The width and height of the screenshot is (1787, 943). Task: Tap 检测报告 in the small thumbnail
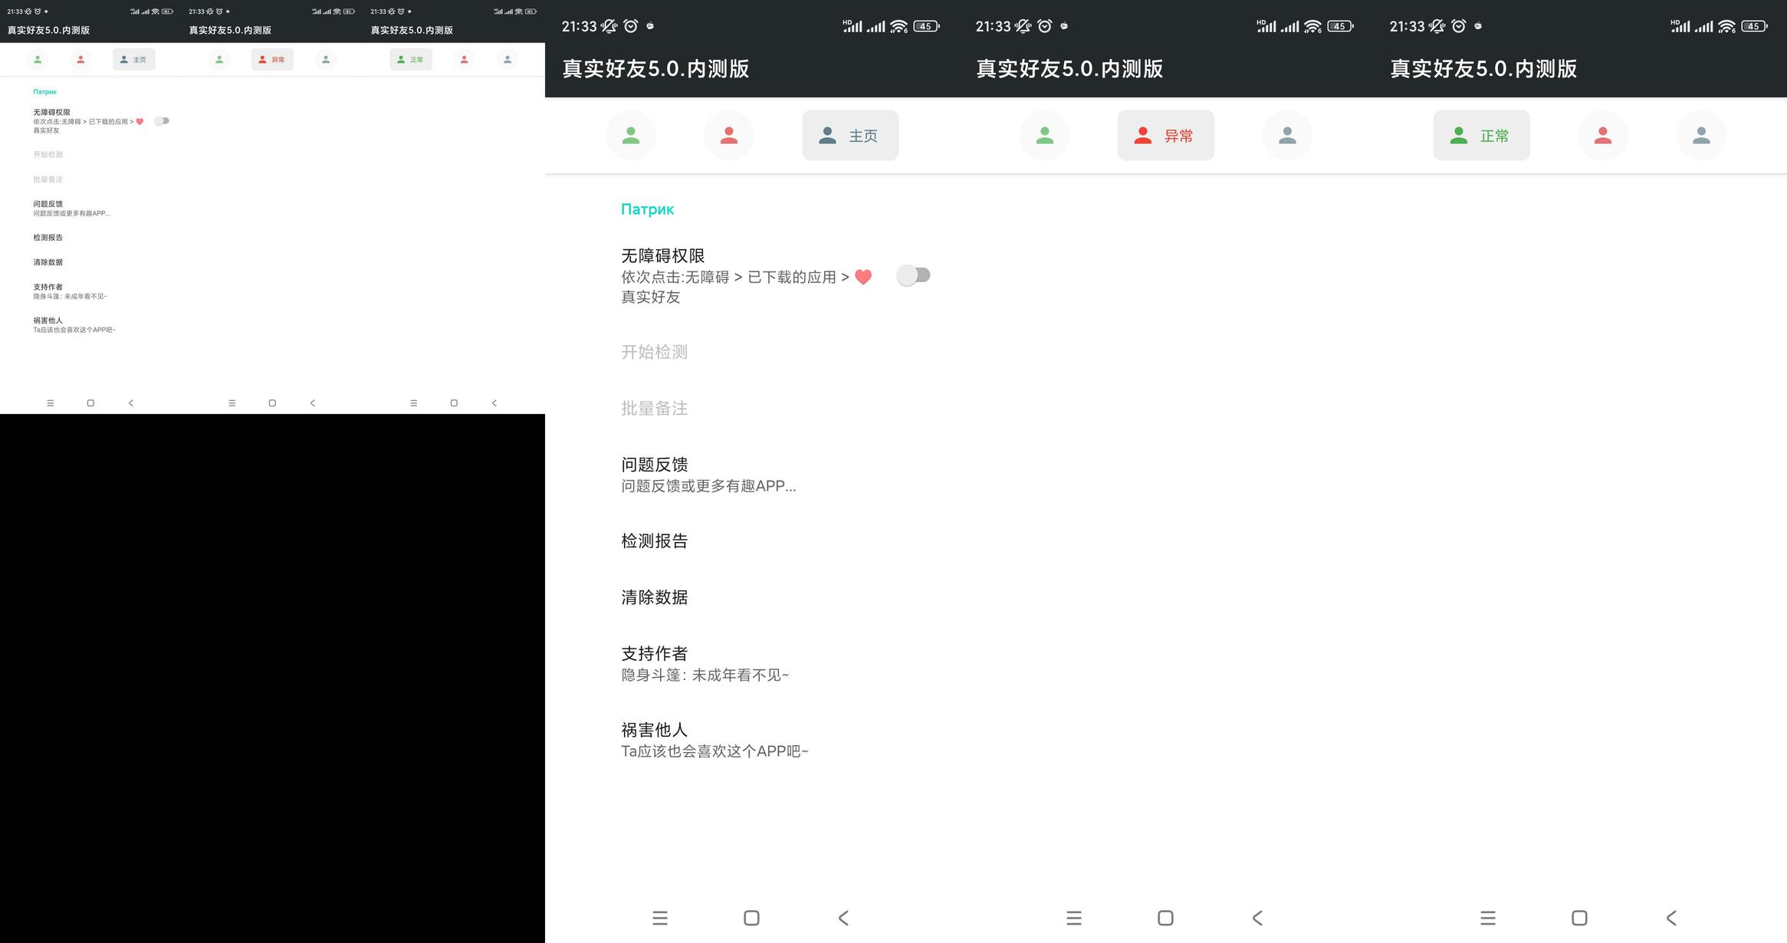[48, 238]
